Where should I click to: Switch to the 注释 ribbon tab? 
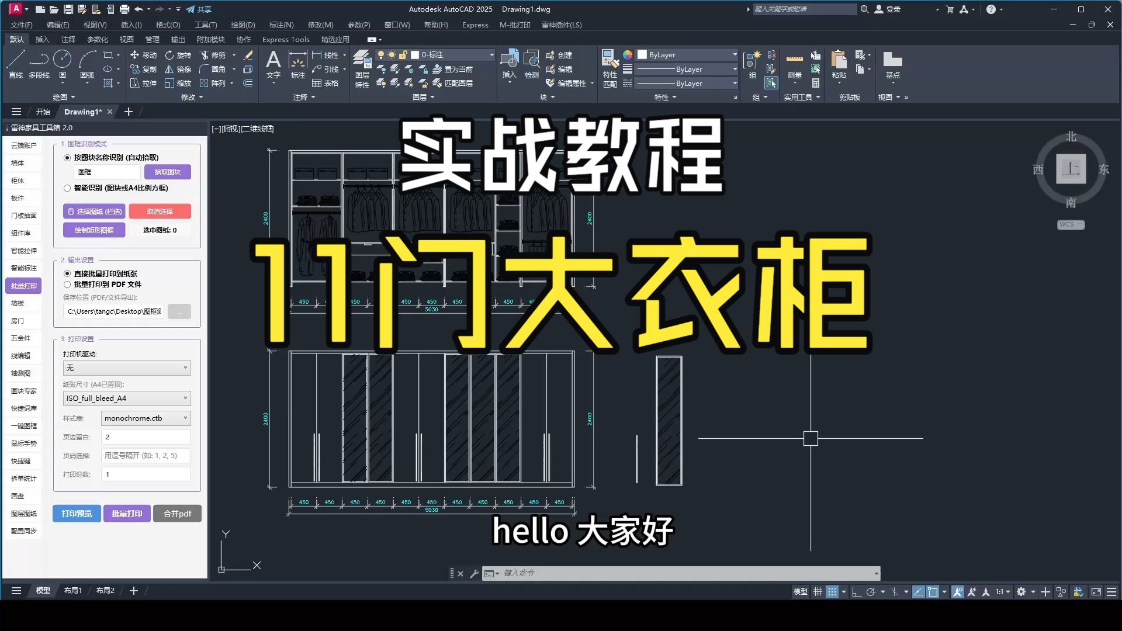click(x=68, y=40)
